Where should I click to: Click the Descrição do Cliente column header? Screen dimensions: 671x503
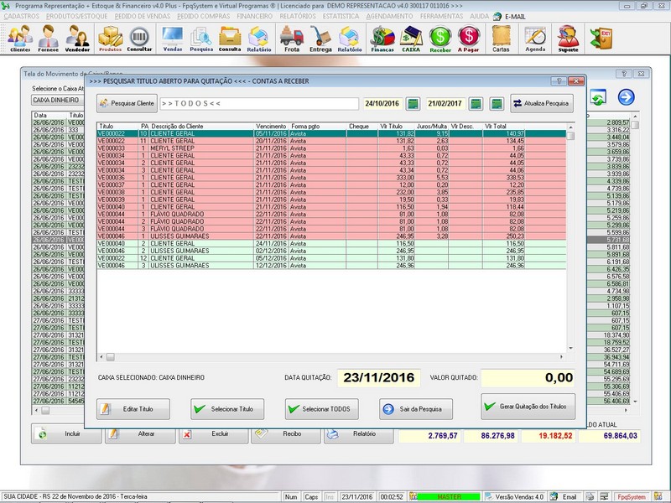[x=201, y=127]
